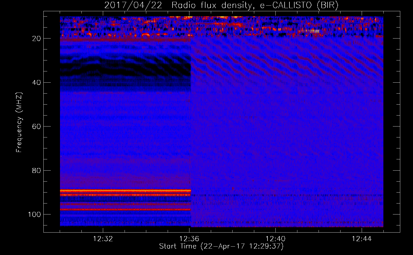The image size is (413, 255).
Task: Click the 'Frequency (MHZ)' axis label
Action: tap(19, 122)
